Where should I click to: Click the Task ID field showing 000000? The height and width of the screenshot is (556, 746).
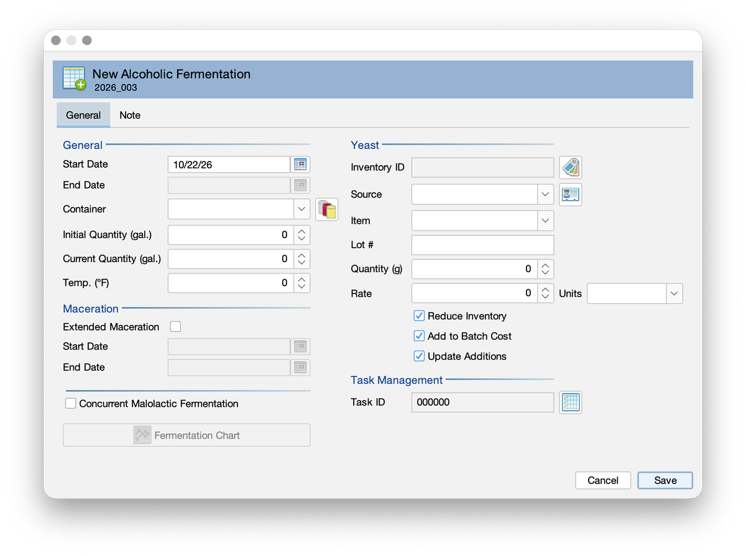tap(482, 403)
